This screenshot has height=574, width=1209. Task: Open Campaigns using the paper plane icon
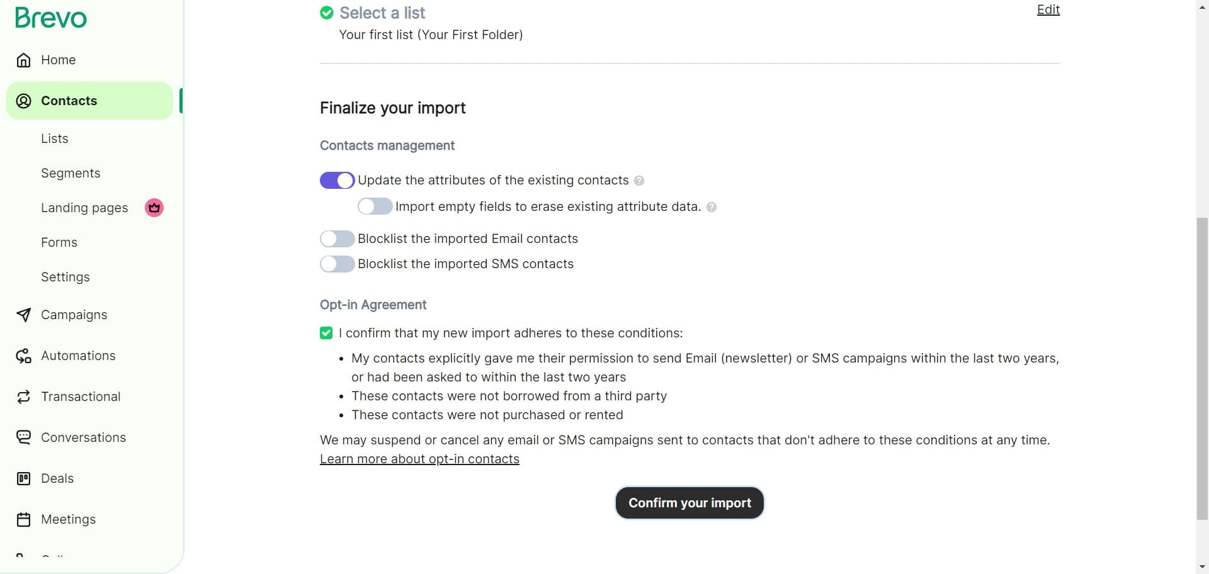(x=23, y=315)
